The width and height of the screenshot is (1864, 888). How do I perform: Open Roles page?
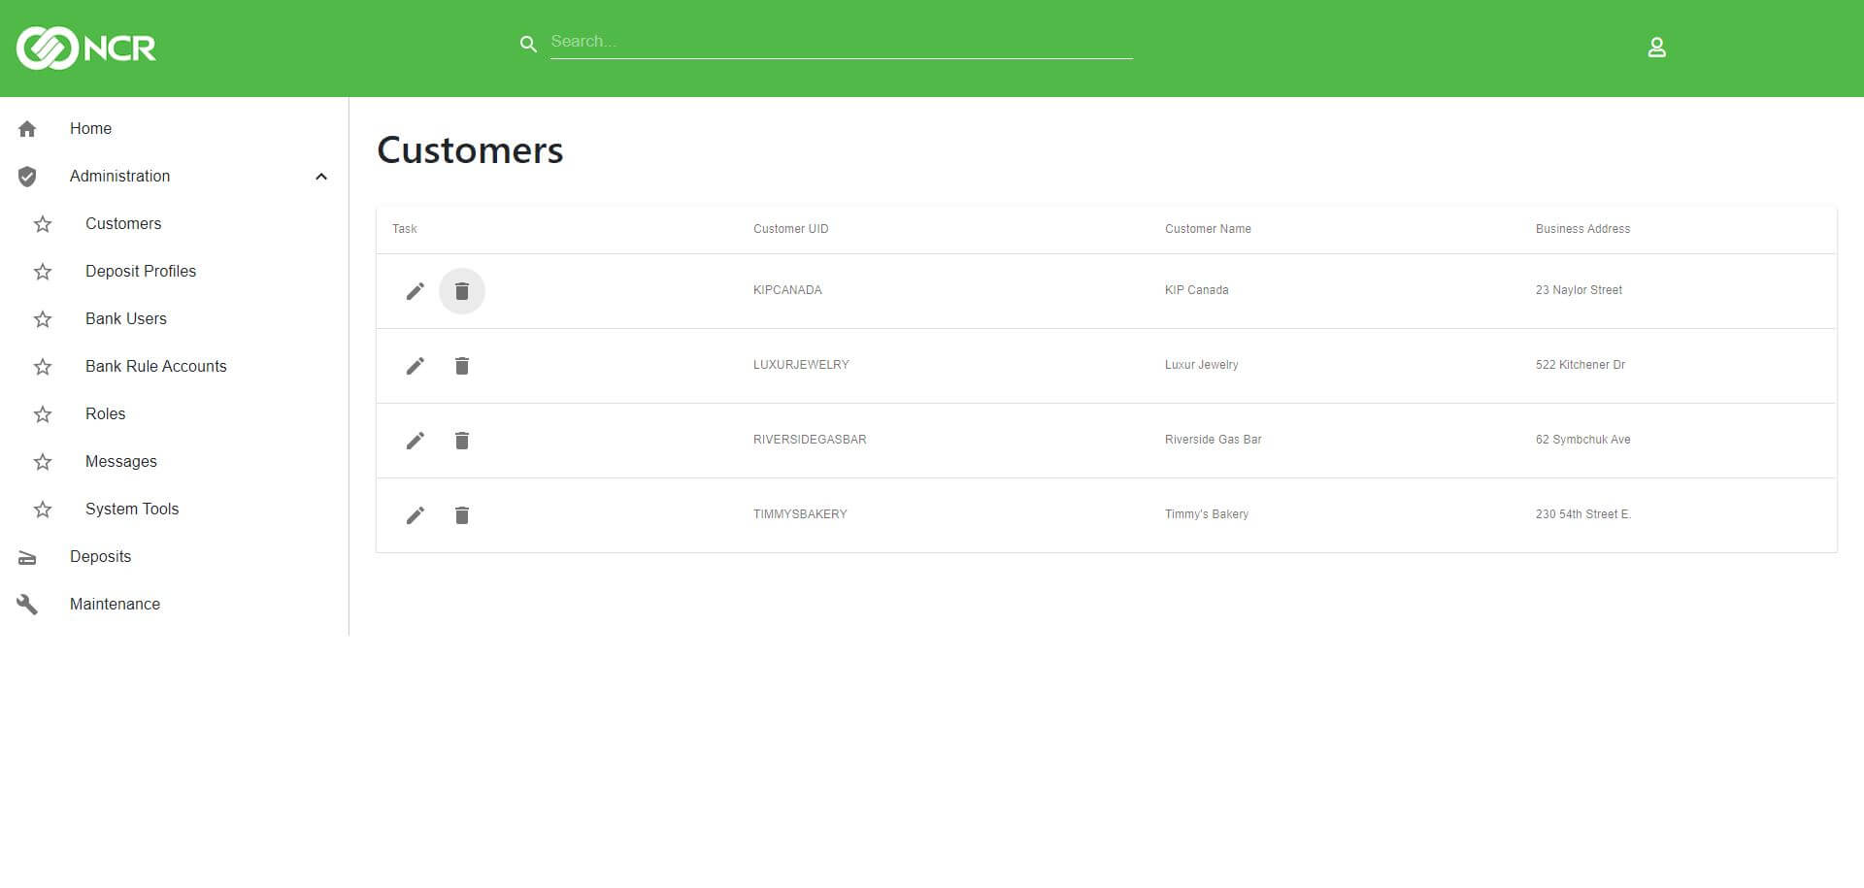(x=105, y=413)
